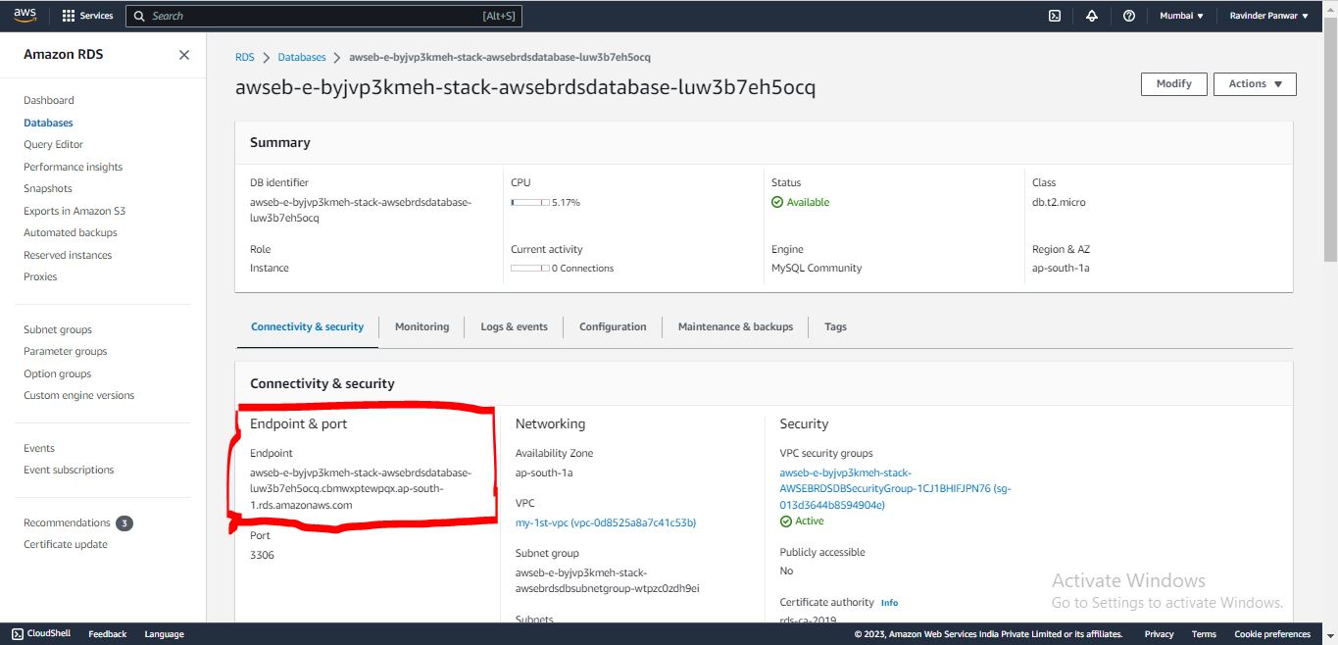Open the help question mark menu
The width and height of the screenshot is (1338, 645).
pos(1128,16)
